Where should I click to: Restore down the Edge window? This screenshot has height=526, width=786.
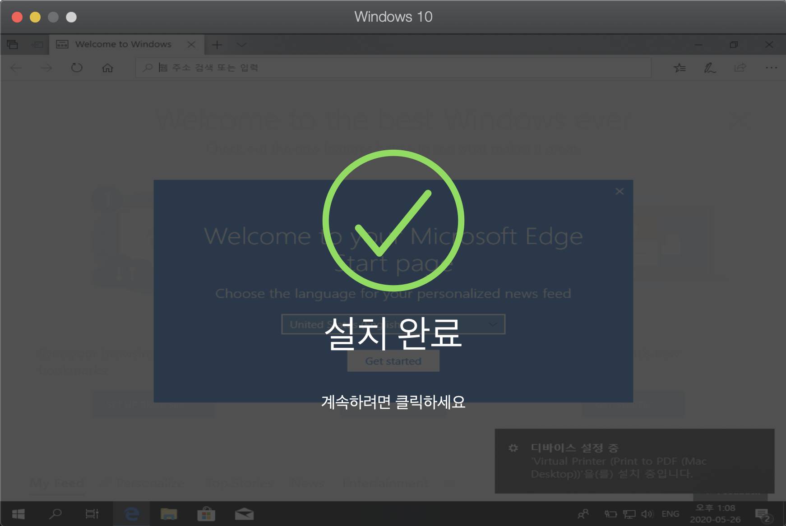coord(734,44)
